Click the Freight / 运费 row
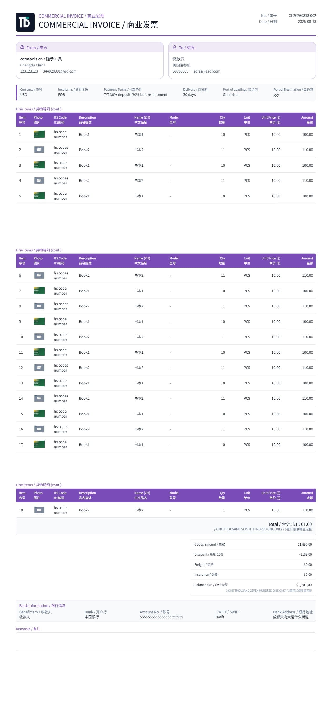 click(x=253, y=565)
